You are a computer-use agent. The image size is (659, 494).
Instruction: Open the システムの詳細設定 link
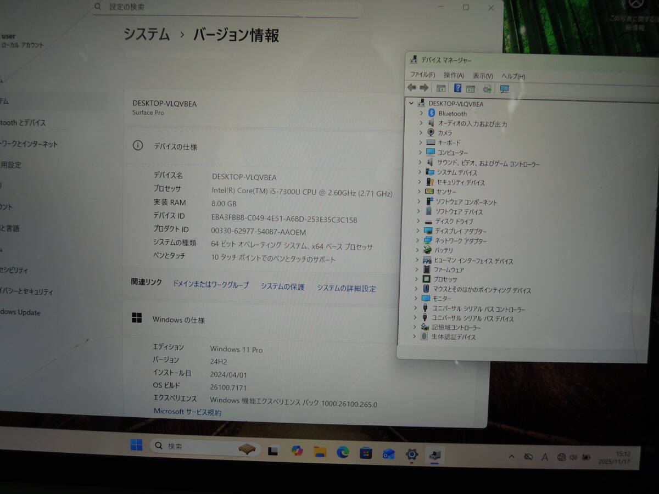347,288
